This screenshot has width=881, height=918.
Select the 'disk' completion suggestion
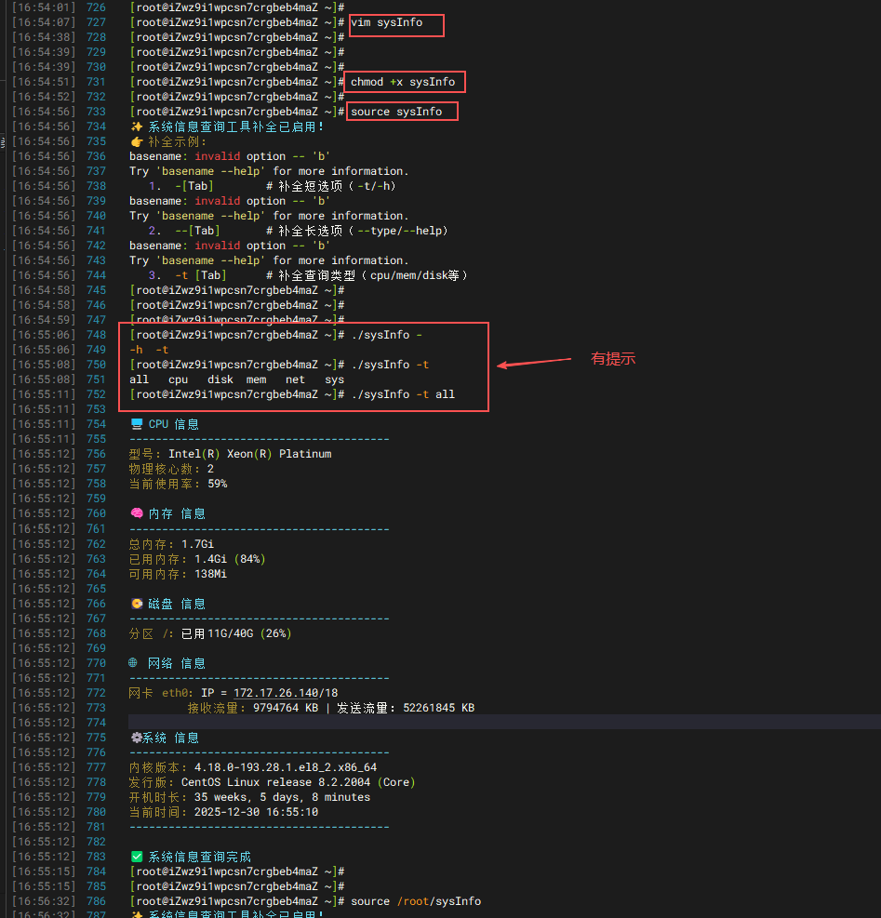pos(220,379)
